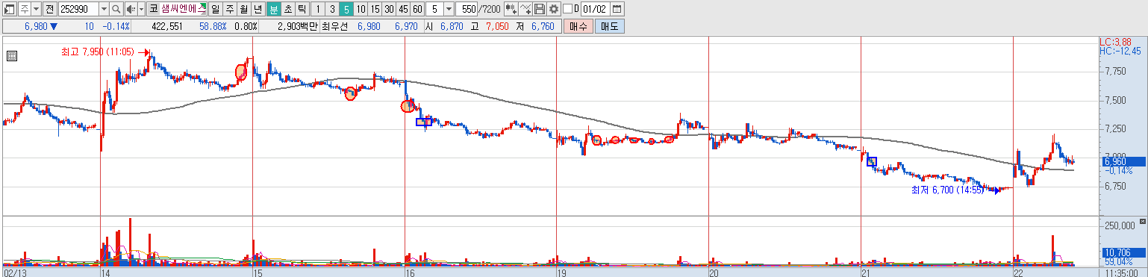
Task: Focus the stock code field 252990
Action: [x=78, y=9]
